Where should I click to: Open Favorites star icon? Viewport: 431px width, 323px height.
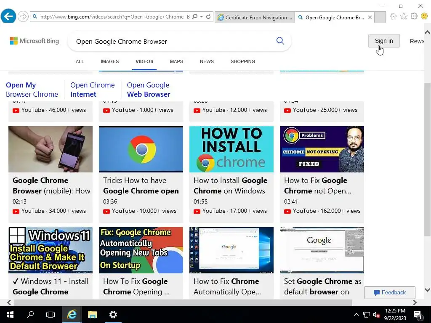tap(404, 16)
